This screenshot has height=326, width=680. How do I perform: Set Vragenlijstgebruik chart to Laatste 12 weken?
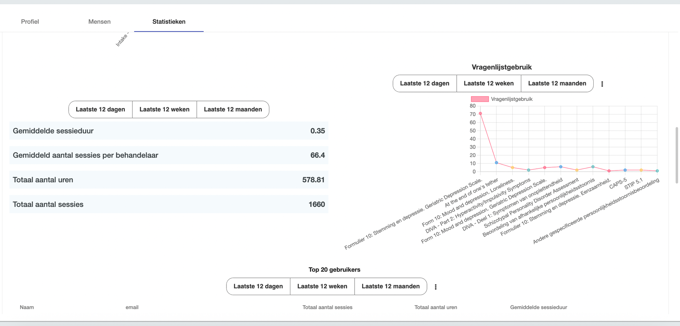[489, 84]
